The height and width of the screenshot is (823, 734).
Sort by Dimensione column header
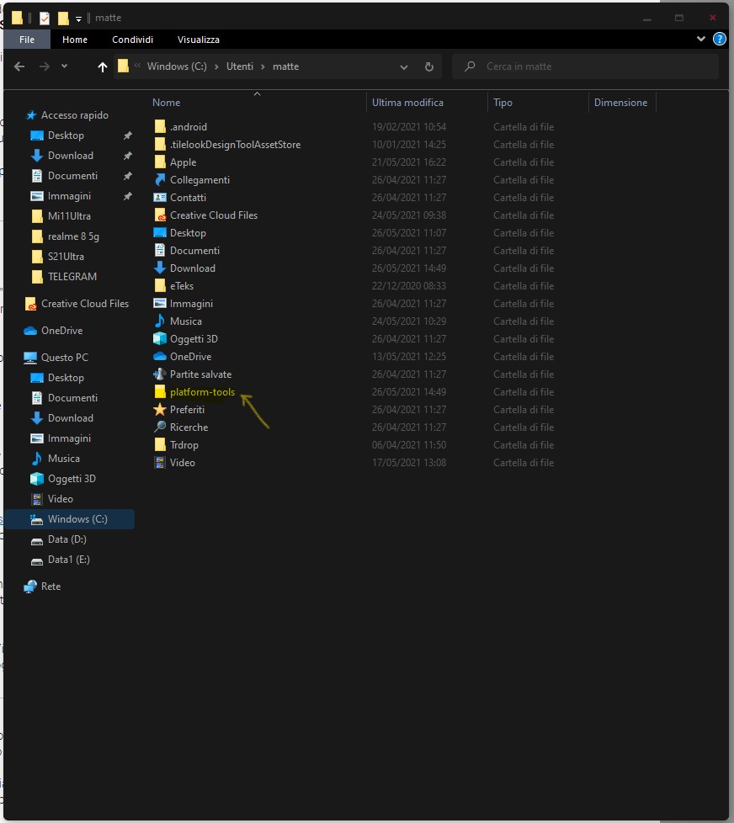point(620,103)
